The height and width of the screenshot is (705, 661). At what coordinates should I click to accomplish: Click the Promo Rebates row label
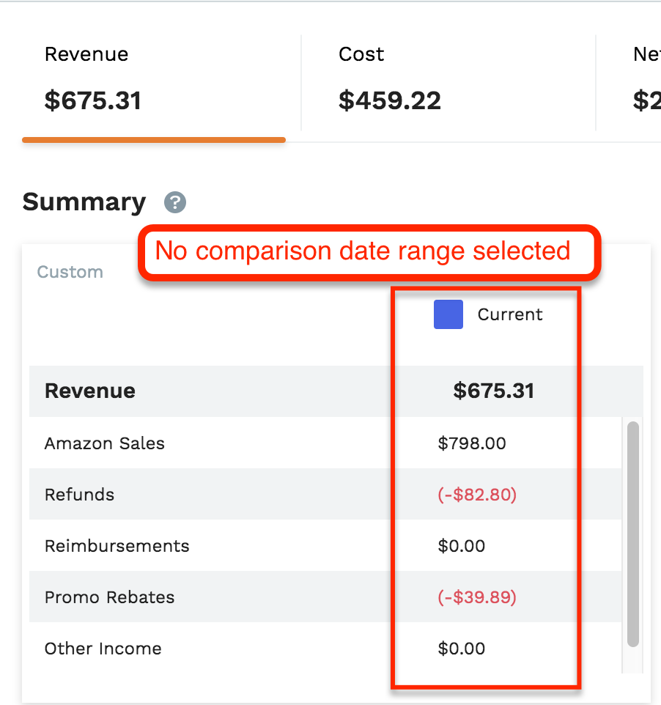point(110,597)
